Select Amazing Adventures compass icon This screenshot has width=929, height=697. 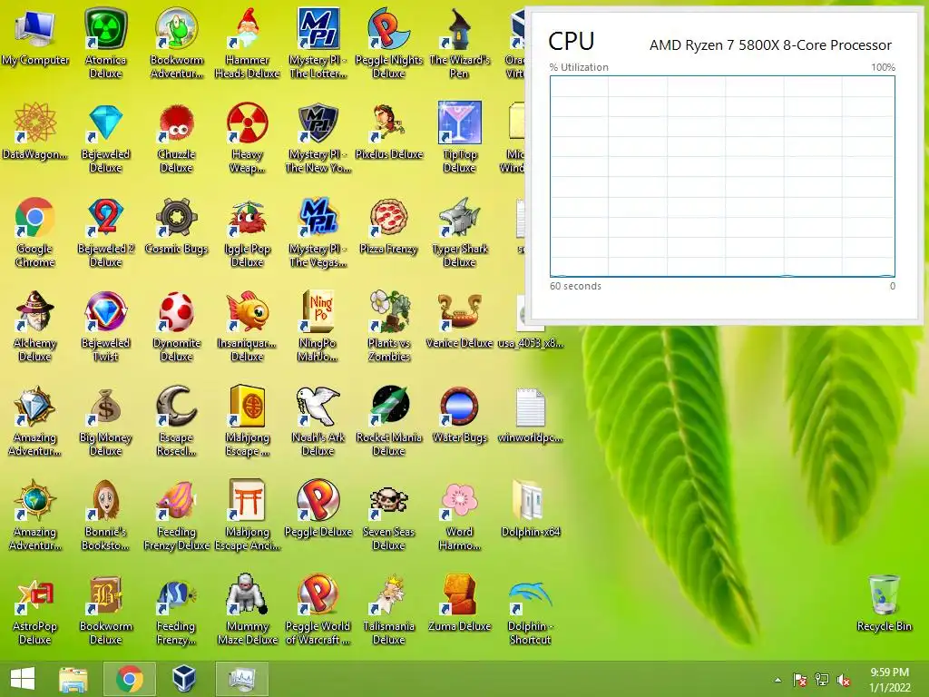pyautogui.click(x=35, y=501)
